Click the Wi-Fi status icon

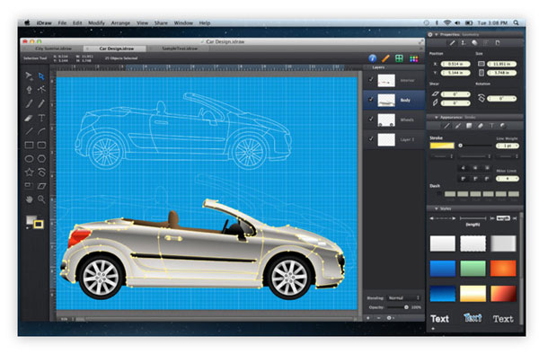(x=447, y=22)
